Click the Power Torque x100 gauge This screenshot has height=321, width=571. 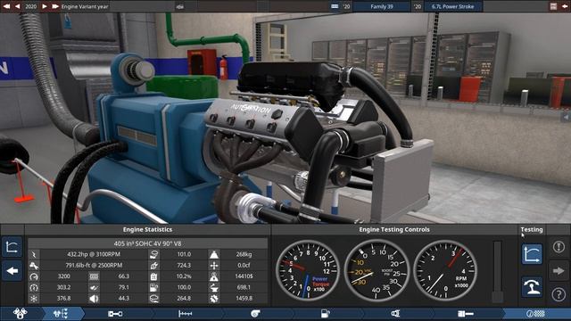coord(308,271)
